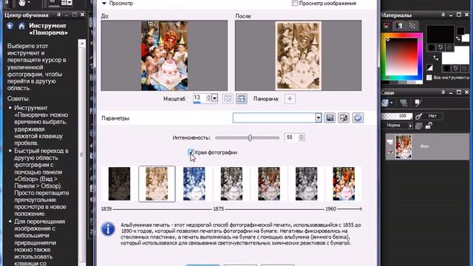The width and height of the screenshot is (473, 266).
Task: Save the current preset settings
Action: 330,118
